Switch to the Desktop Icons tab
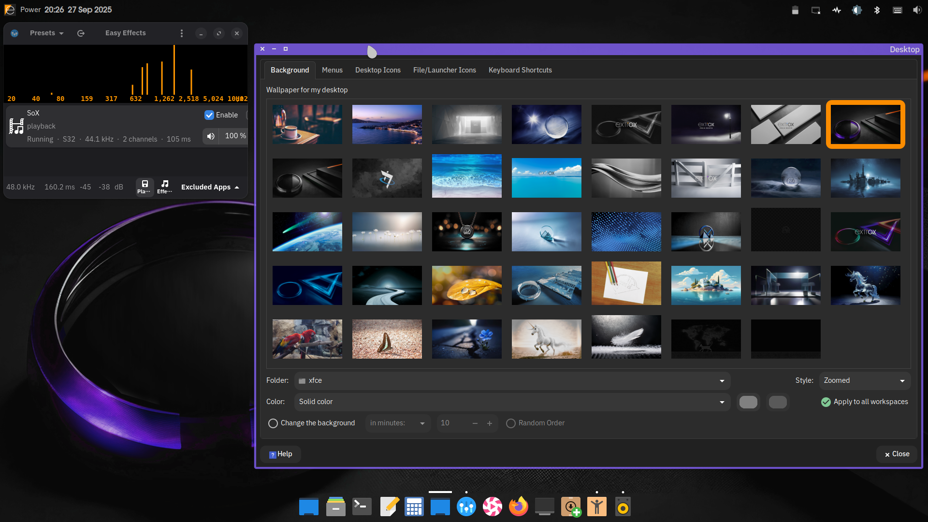The width and height of the screenshot is (928, 522). (x=377, y=70)
